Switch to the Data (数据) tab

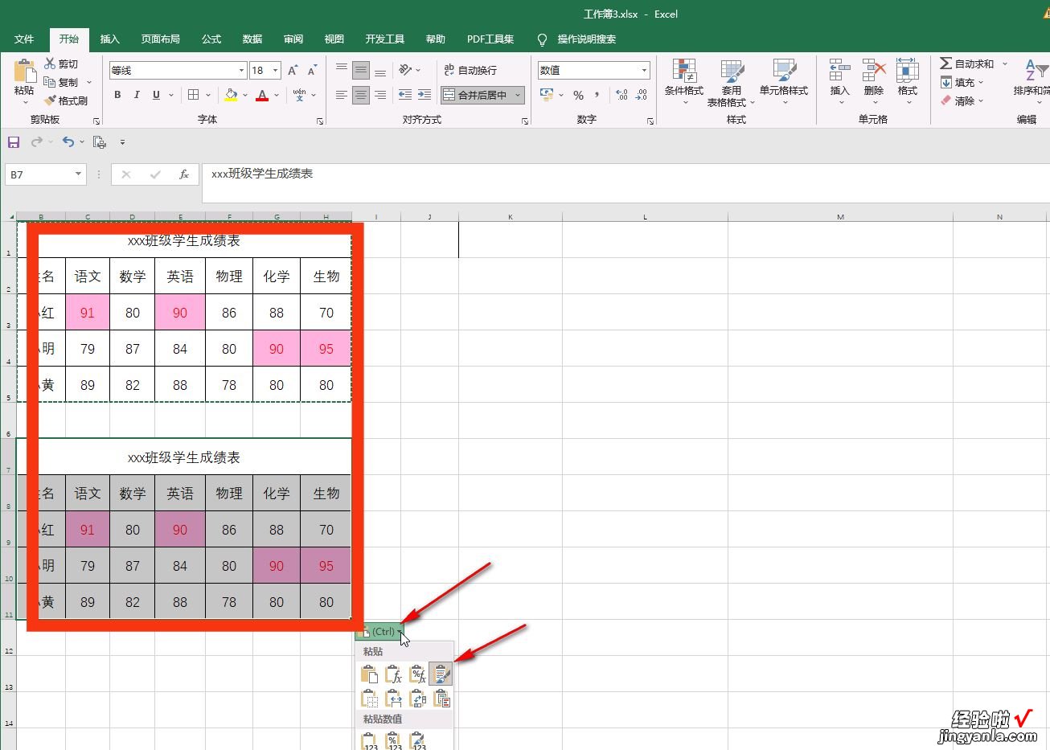click(x=252, y=39)
